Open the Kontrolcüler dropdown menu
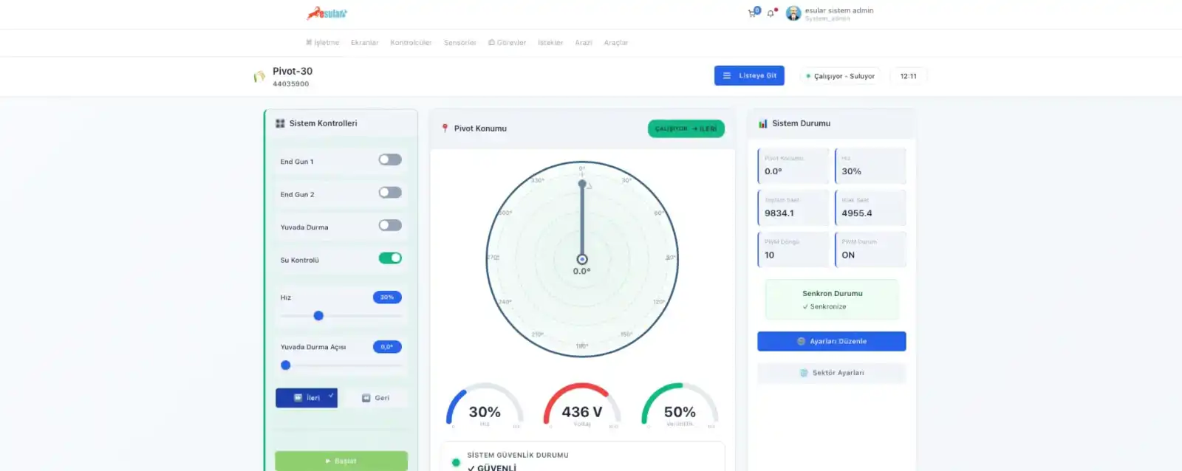The width and height of the screenshot is (1182, 471). click(411, 43)
